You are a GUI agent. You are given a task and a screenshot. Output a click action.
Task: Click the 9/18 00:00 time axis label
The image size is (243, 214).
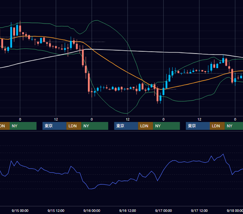[235, 210]
